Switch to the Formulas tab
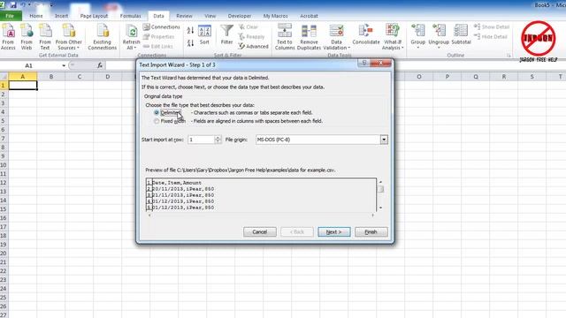 tap(130, 16)
